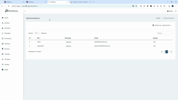
Task: Open the tab search dropdown arrow
Action: pyautogui.click(x=2, y=2)
